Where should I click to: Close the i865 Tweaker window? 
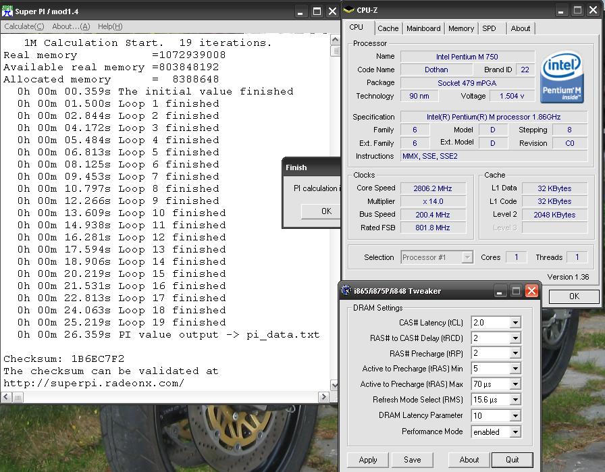[x=531, y=291]
